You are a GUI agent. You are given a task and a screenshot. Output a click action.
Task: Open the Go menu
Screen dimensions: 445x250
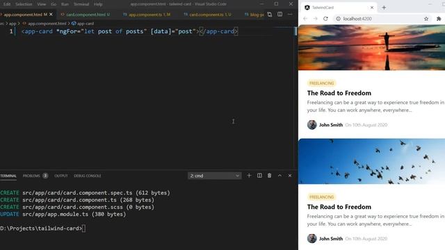coord(54,4)
